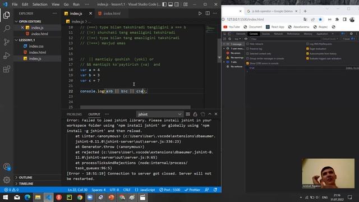The image size is (359, 202).
Task: Open the Run and Debug view
Action: 7,56
